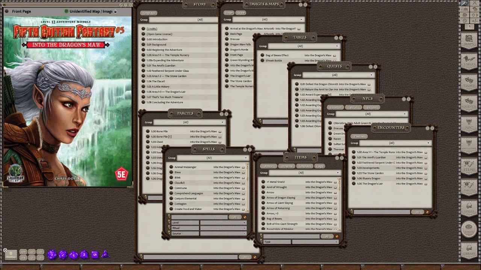This screenshot has height=270, width=481.
Task: Enable the ADV advantage toggle
Action: click(23, 252)
